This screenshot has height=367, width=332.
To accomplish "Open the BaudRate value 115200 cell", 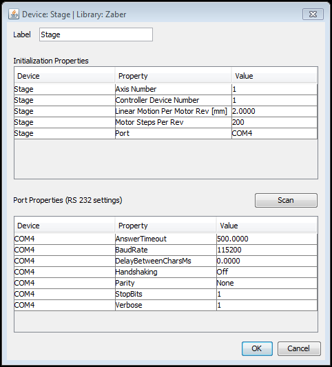I will click(x=267, y=250).
